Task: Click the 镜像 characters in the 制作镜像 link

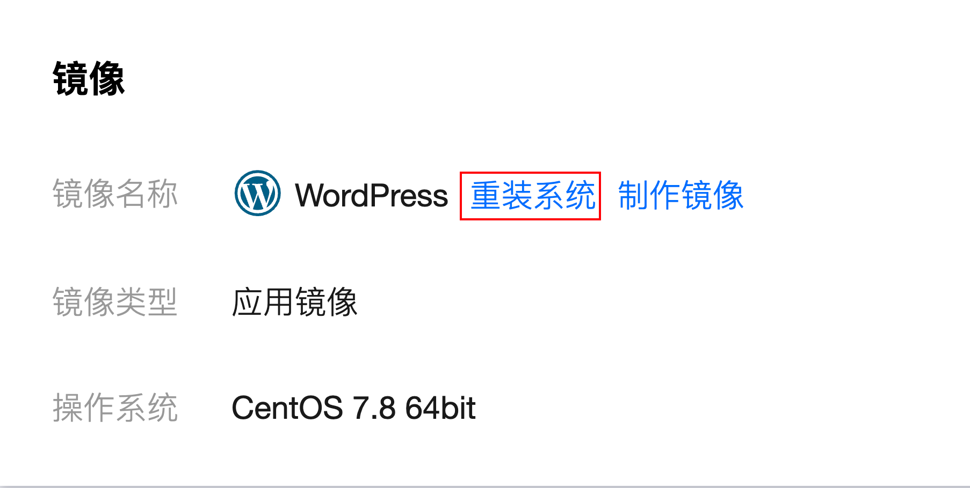Action: point(712,195)
